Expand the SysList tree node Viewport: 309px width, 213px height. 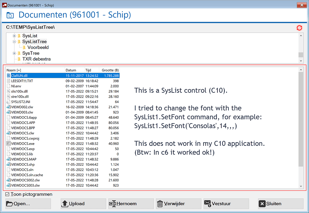click(14, 36)
